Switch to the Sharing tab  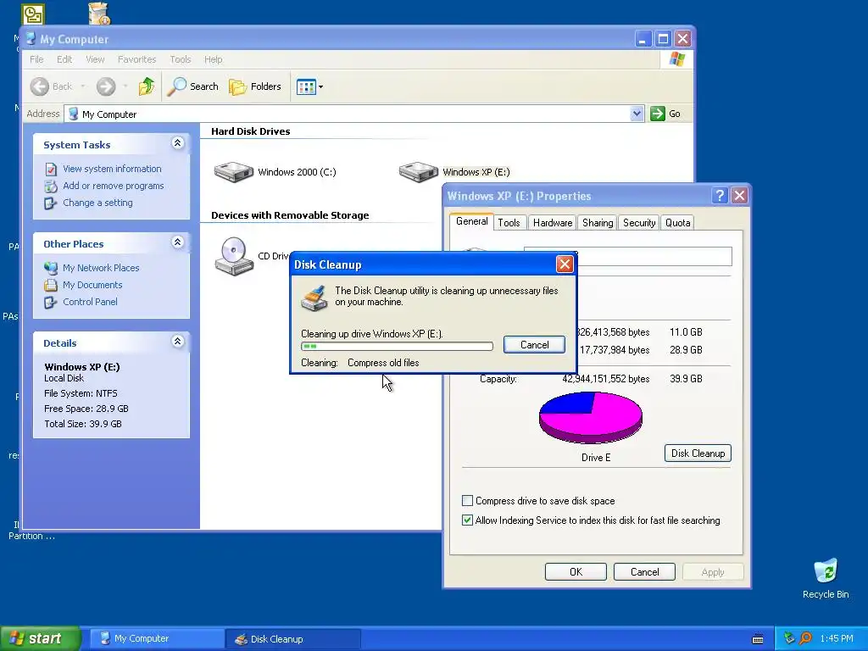click(x=598, y=223)
